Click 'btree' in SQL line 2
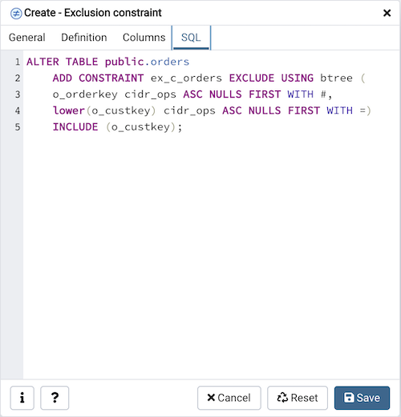The width and height of the screenshot is (401, 417). click(336, 78)
